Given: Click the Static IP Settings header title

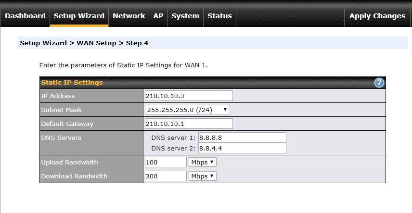Looking at the screenshot, I should (x=72, y=82).
